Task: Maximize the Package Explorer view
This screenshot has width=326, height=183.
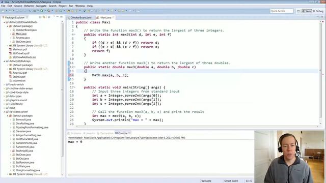Action: [x=61, y=17]
